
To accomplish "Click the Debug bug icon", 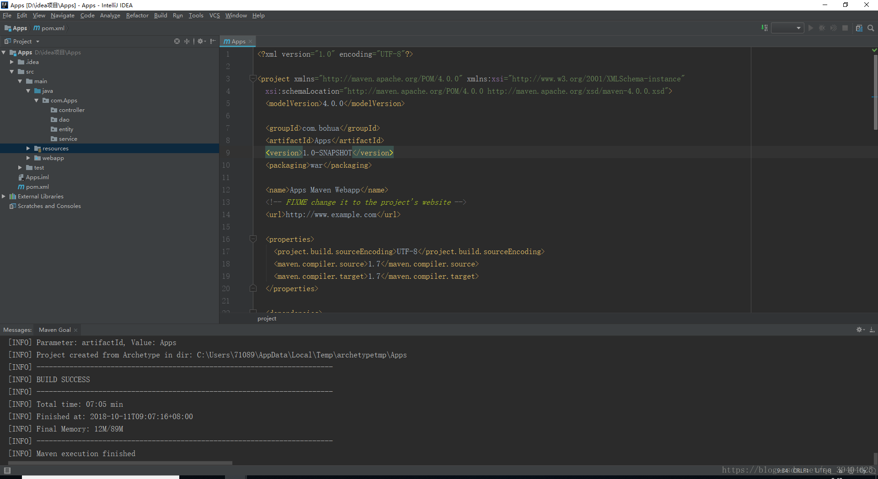I will (822, 28).
